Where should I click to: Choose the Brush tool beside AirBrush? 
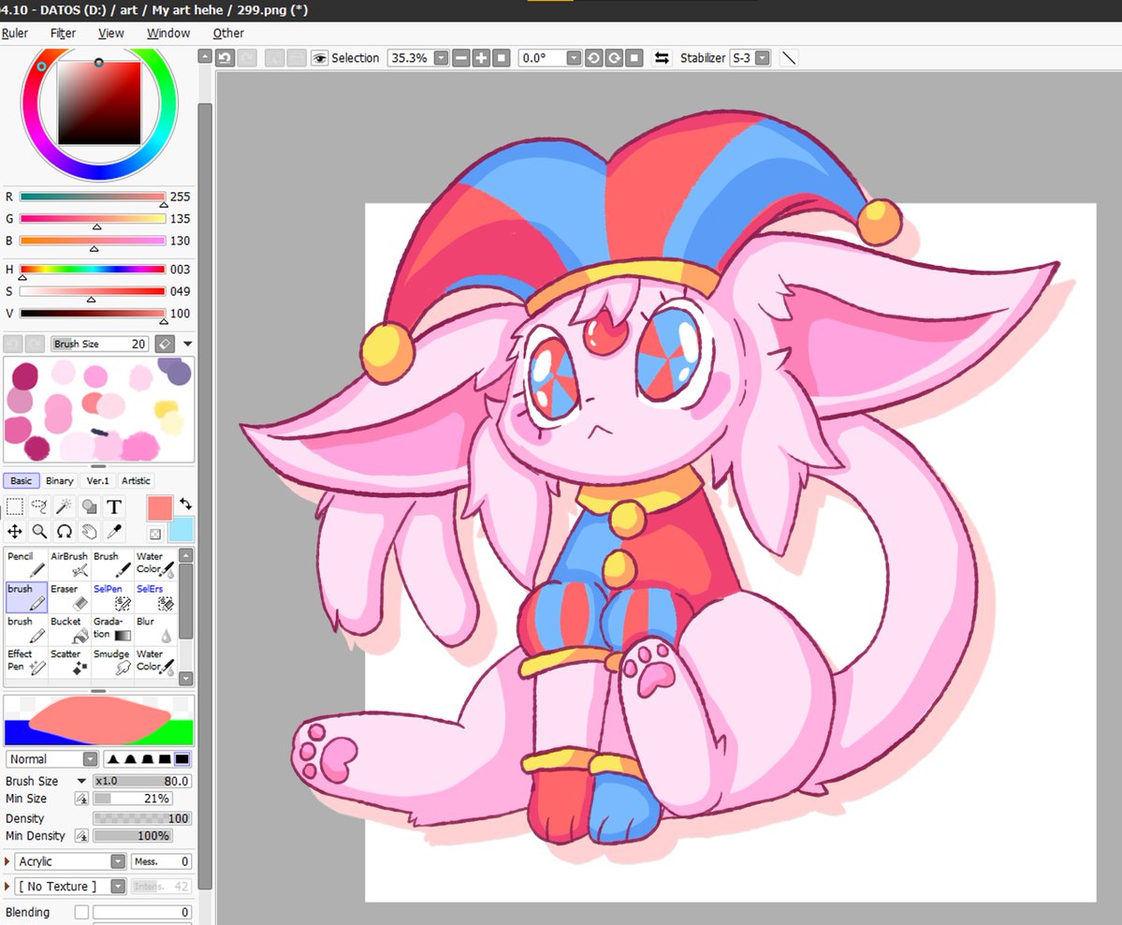point(112,565)
